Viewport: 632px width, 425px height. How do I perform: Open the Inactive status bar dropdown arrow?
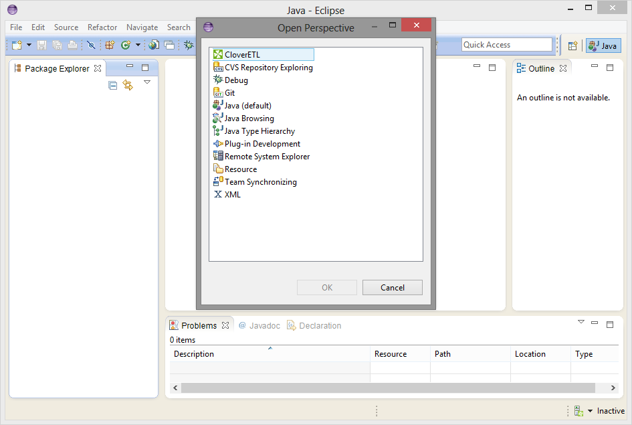tap(590, 411)
